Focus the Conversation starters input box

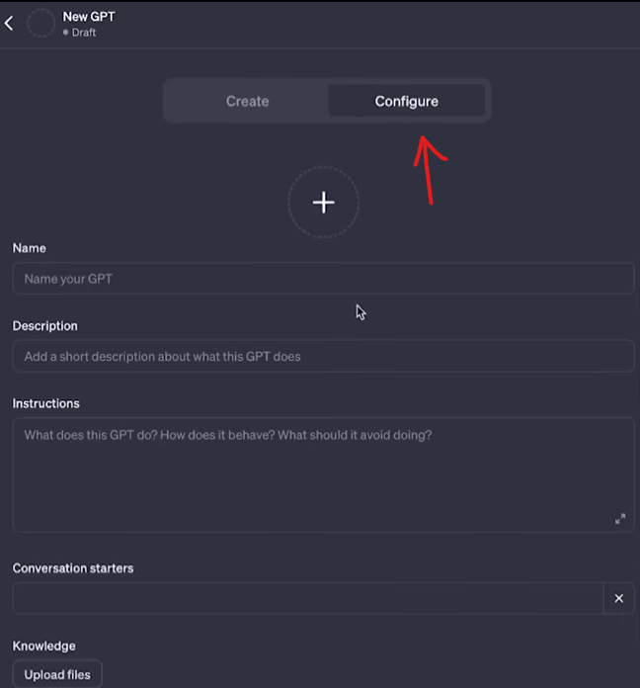tap(307, 598)
